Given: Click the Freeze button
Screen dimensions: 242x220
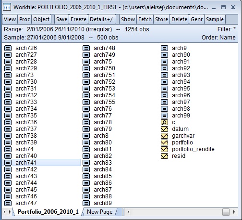Looking at the screenshot, I should [x=78, y=19].
